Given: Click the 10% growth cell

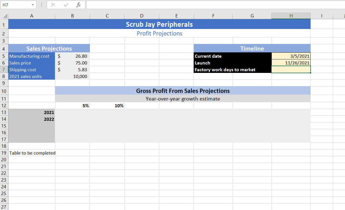Looking at the screenshot, I should pyautogui.click(x=107, y=106).
